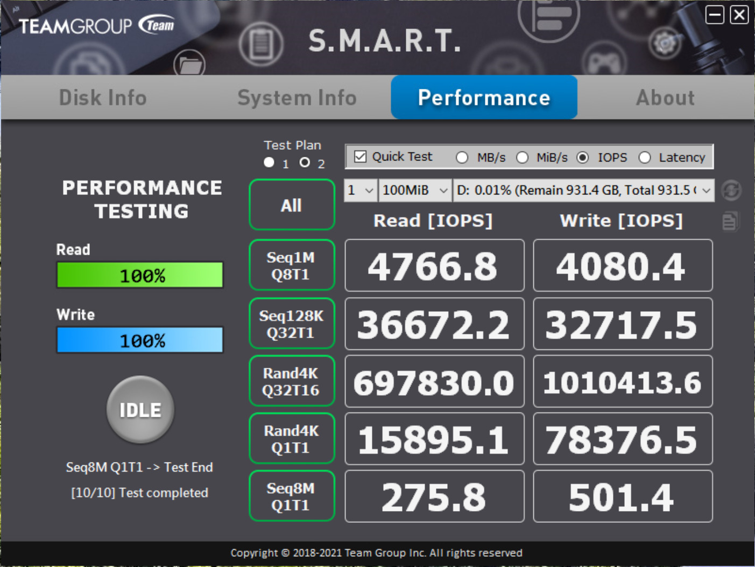
Task: Select the MB/s unit radio button
Action: 462,157
